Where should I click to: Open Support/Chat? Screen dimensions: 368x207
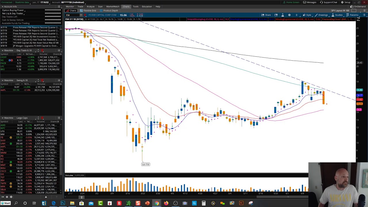point(328,2)
